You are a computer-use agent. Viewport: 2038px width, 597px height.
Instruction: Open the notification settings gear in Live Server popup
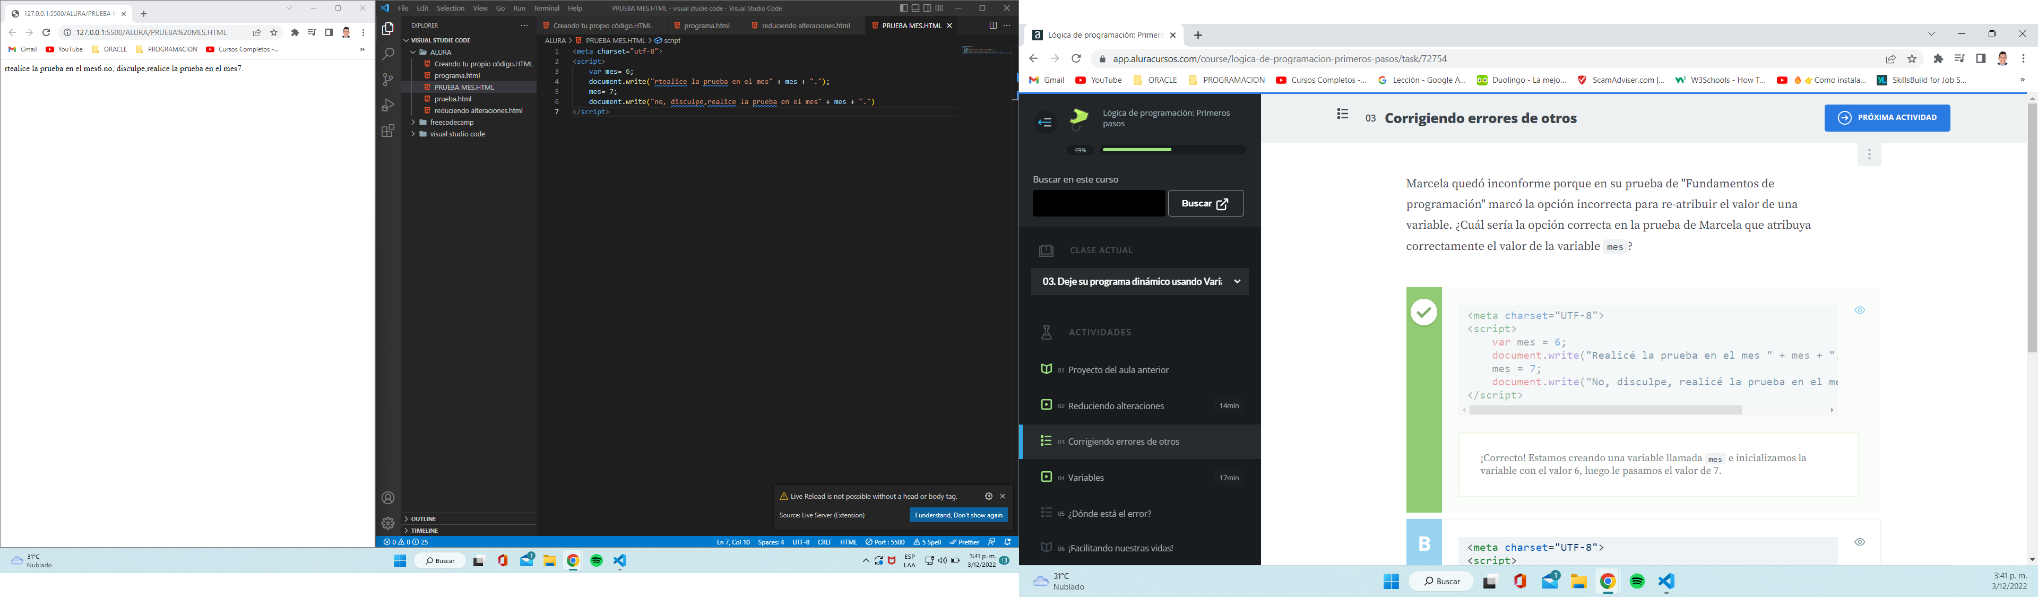988,497
